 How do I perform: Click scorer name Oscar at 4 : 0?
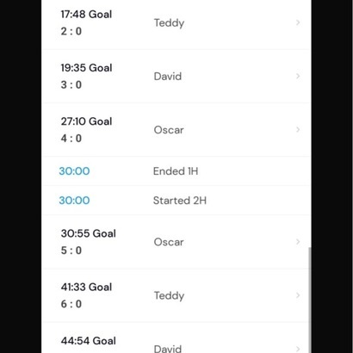pyautogui.click(x=169, y=130)
